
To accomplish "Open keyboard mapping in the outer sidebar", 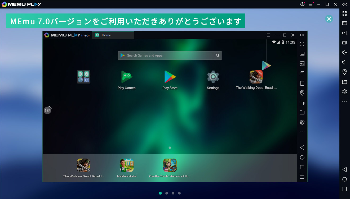I will (x=344, y=23).
